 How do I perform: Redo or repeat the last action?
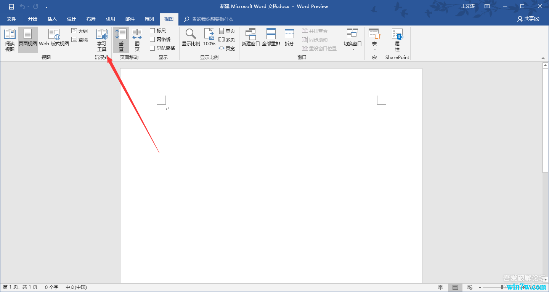[36, 6]
